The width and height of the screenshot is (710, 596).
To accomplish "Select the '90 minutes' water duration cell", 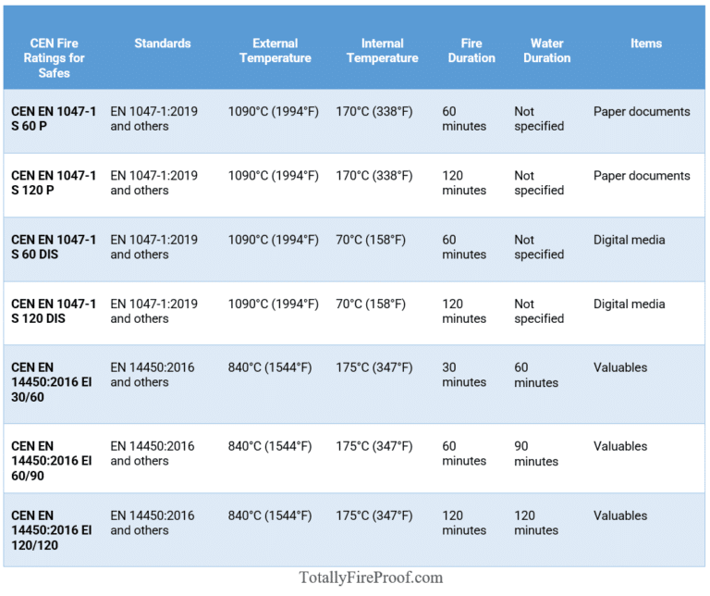I will [536, 453].
